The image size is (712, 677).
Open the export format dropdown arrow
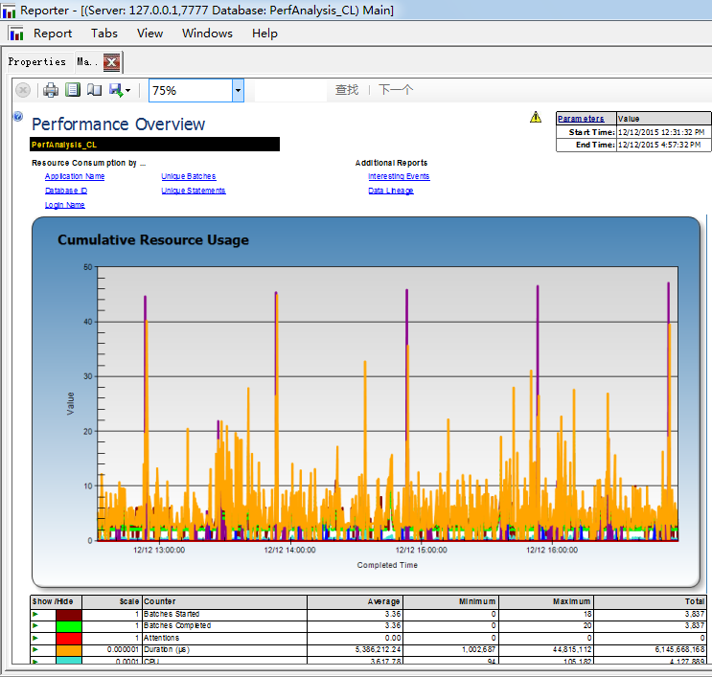pos(127,90)
